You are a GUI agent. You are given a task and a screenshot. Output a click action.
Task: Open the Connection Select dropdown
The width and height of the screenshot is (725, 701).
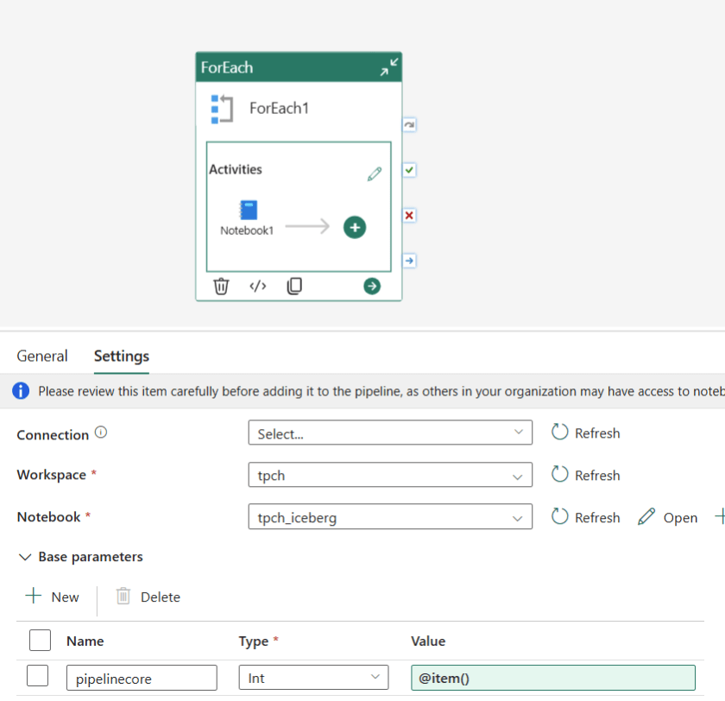pyautogui.click(x=390, y=433)
